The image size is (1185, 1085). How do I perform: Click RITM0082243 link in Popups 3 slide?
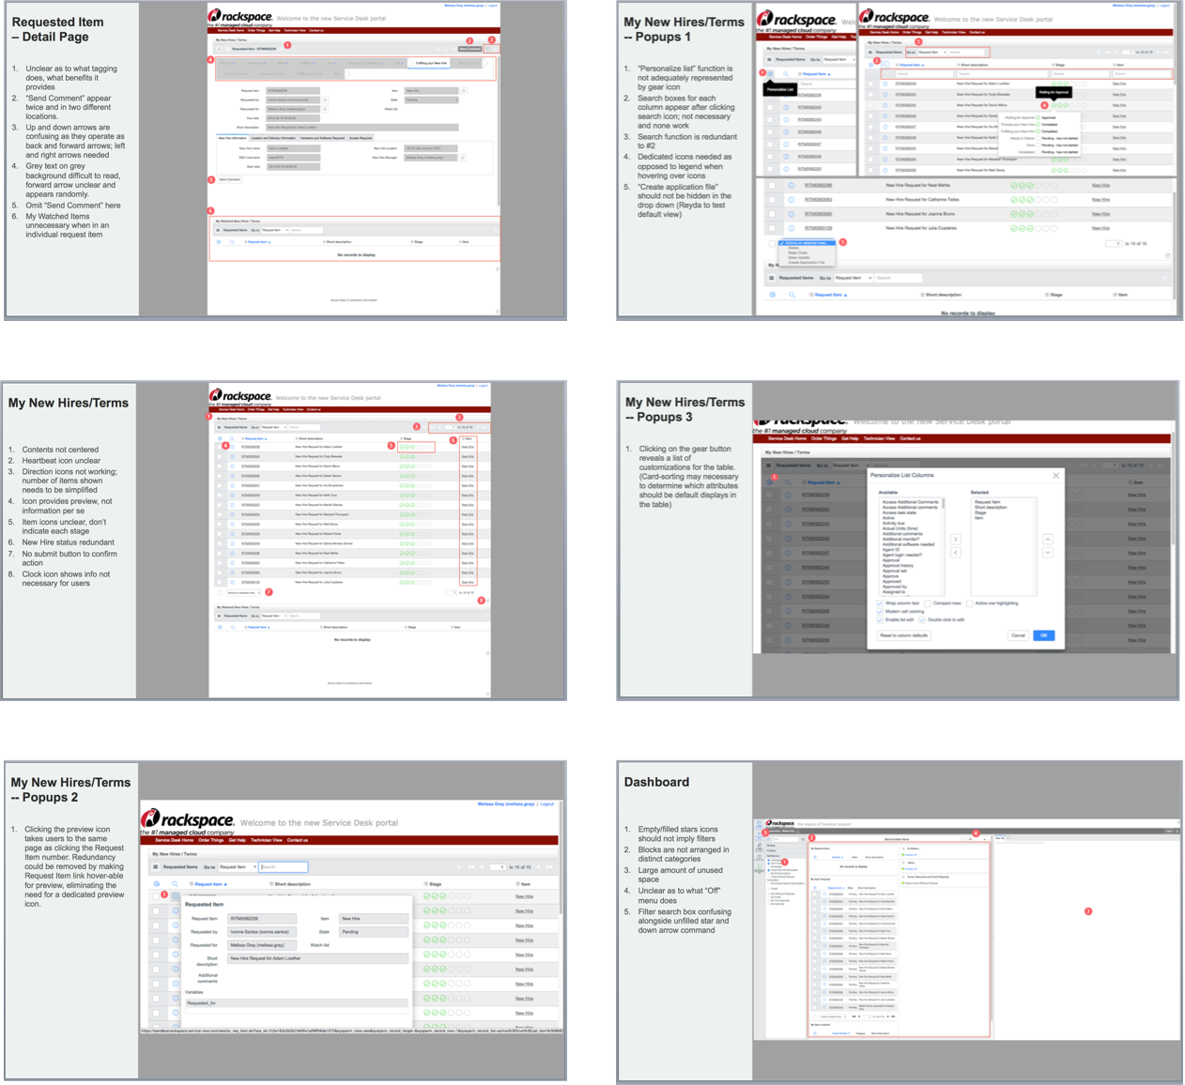coord(815,510)
